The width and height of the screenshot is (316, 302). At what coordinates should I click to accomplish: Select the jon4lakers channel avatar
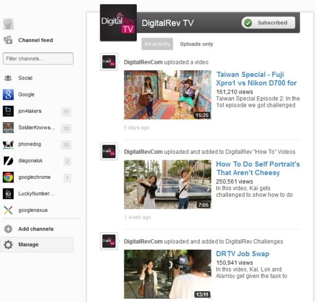(x=8, y=111)
